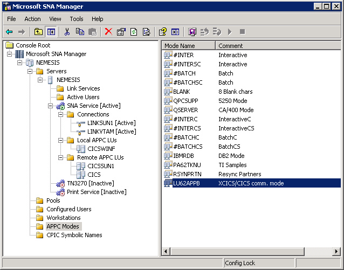
Task: Collapse the SNA Service [Active] node
Action: (51, 106)
